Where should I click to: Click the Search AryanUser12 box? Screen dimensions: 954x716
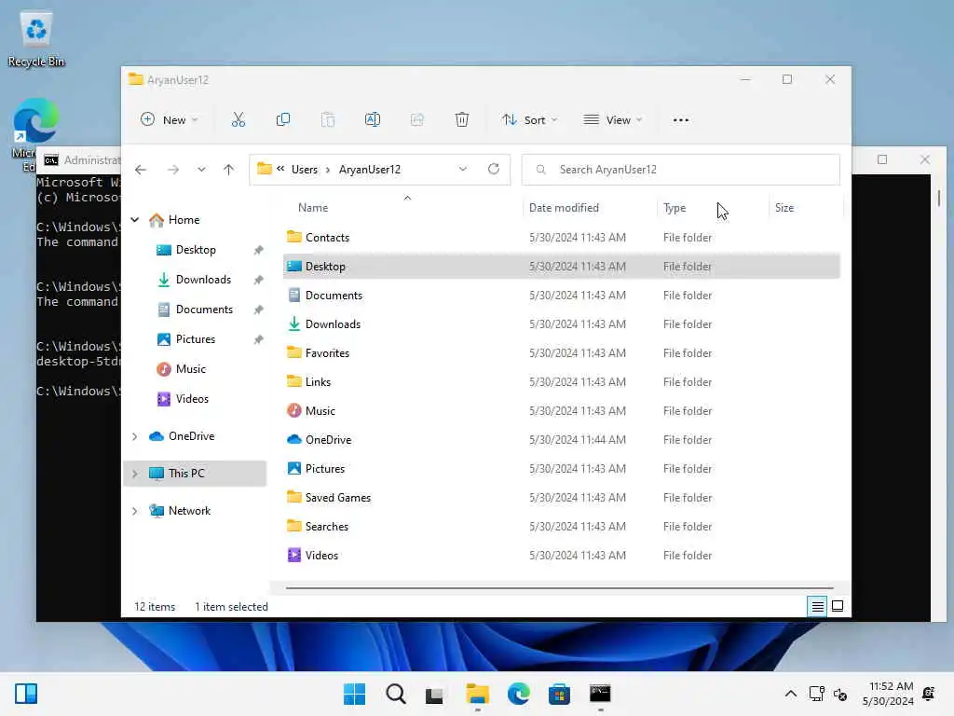click(680, 170)
